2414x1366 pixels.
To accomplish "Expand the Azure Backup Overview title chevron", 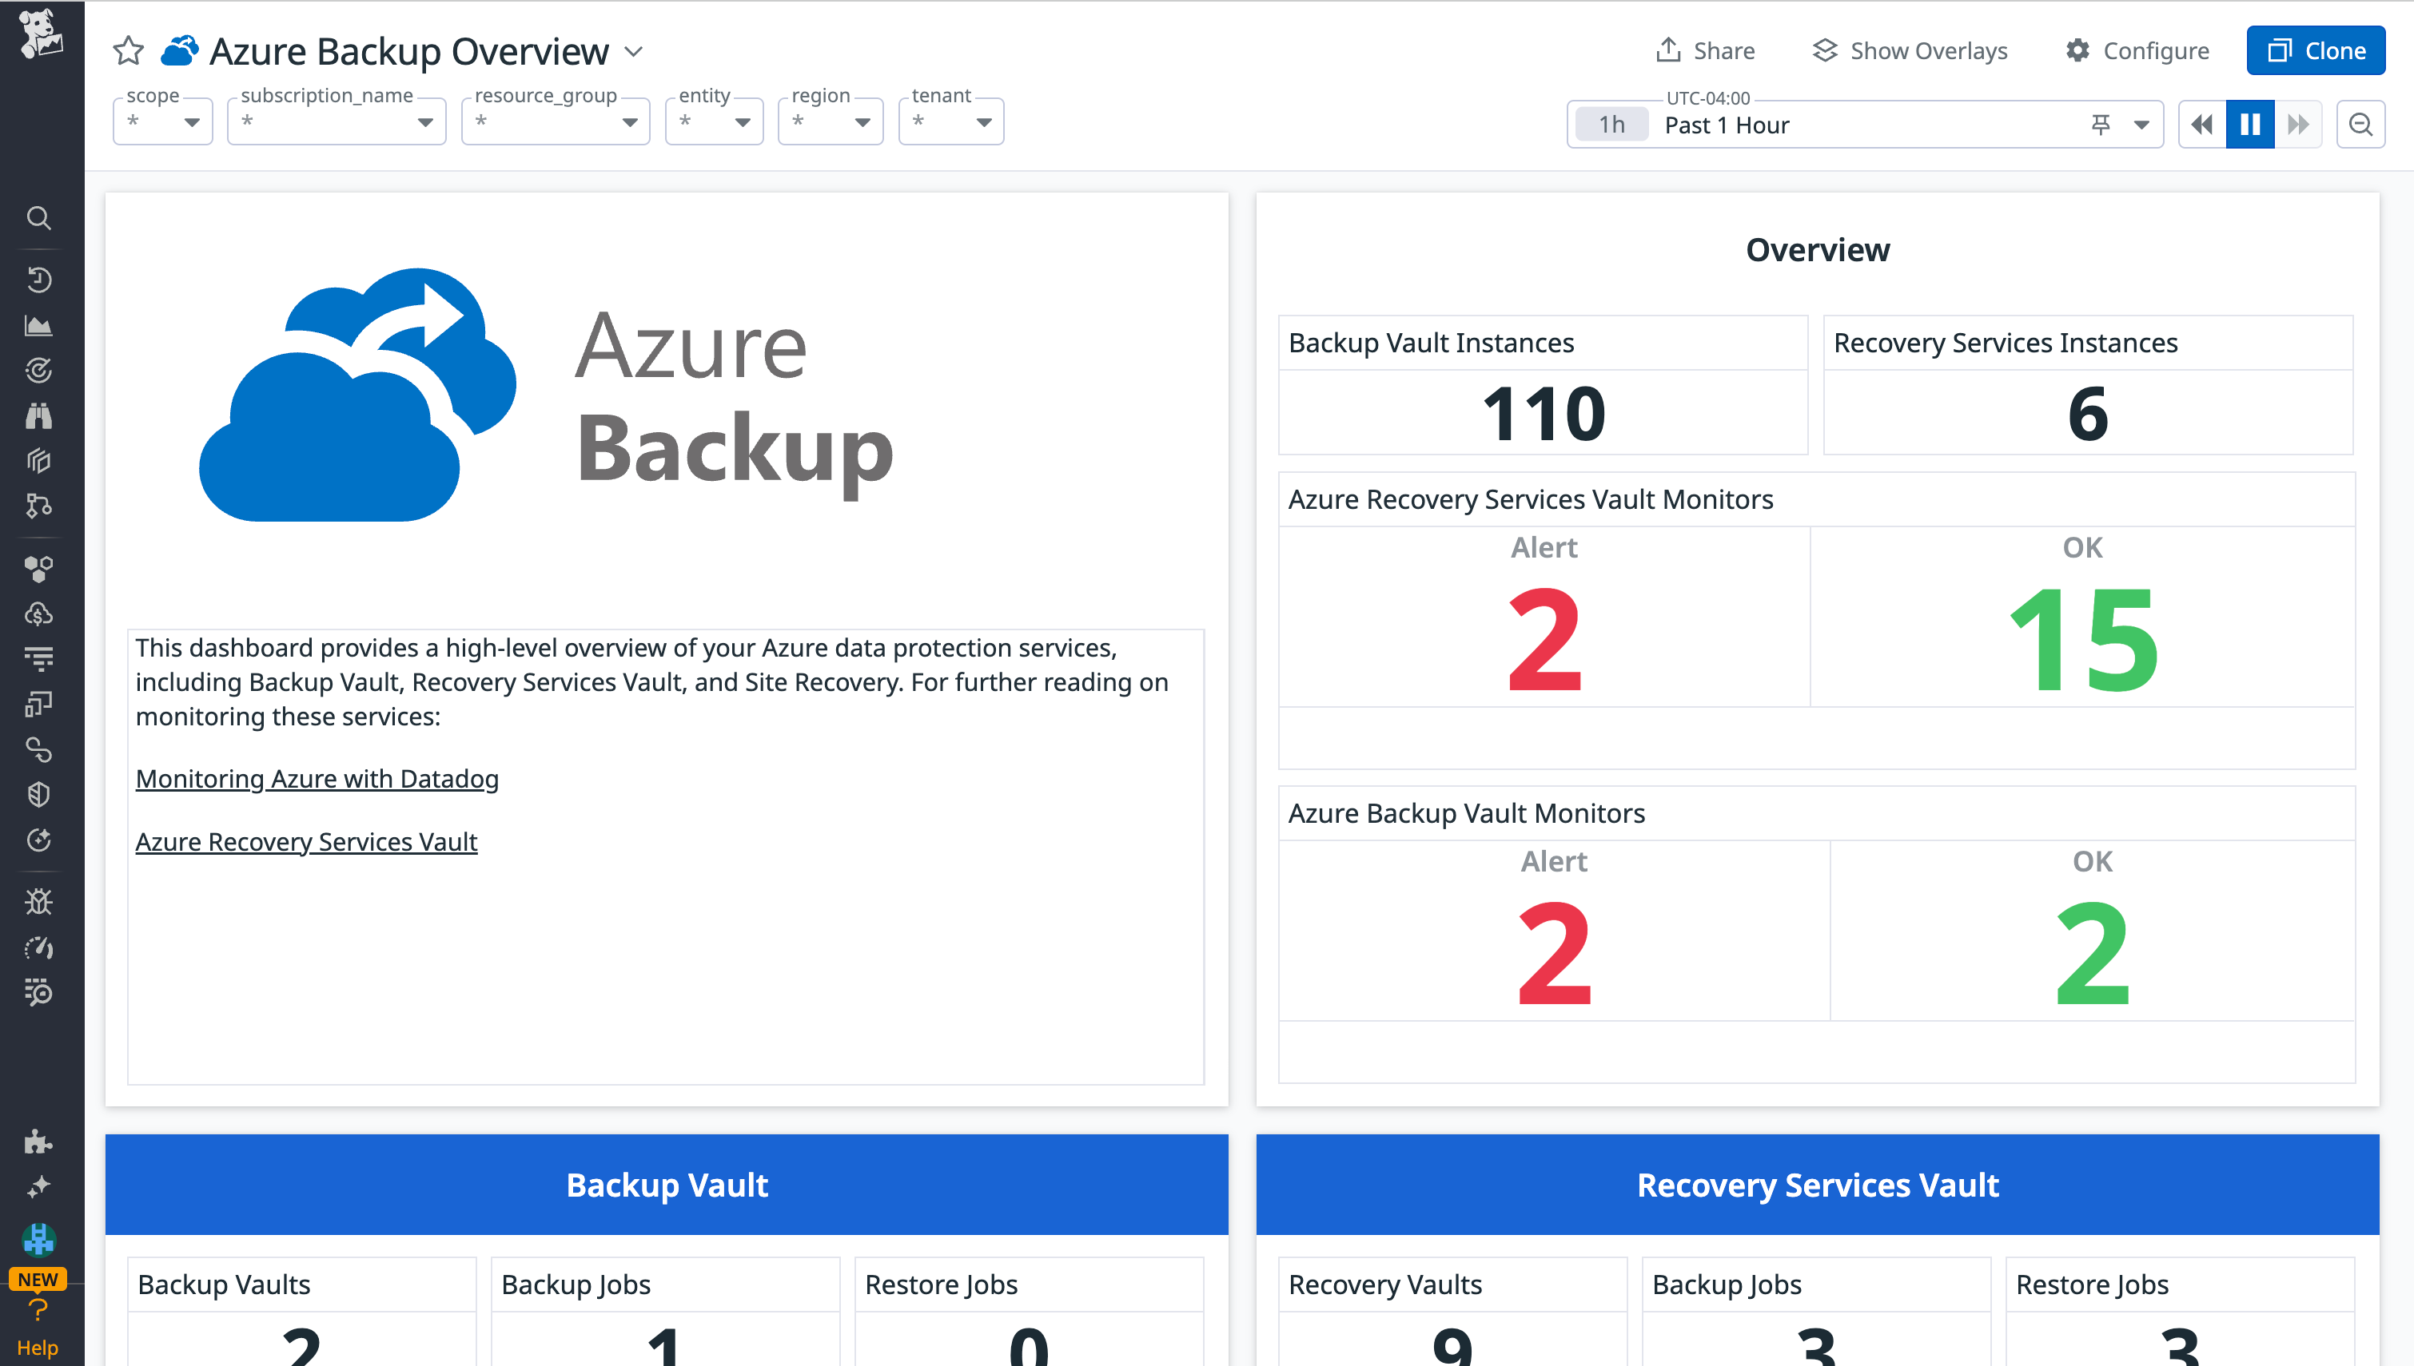I will click(632, 52).
